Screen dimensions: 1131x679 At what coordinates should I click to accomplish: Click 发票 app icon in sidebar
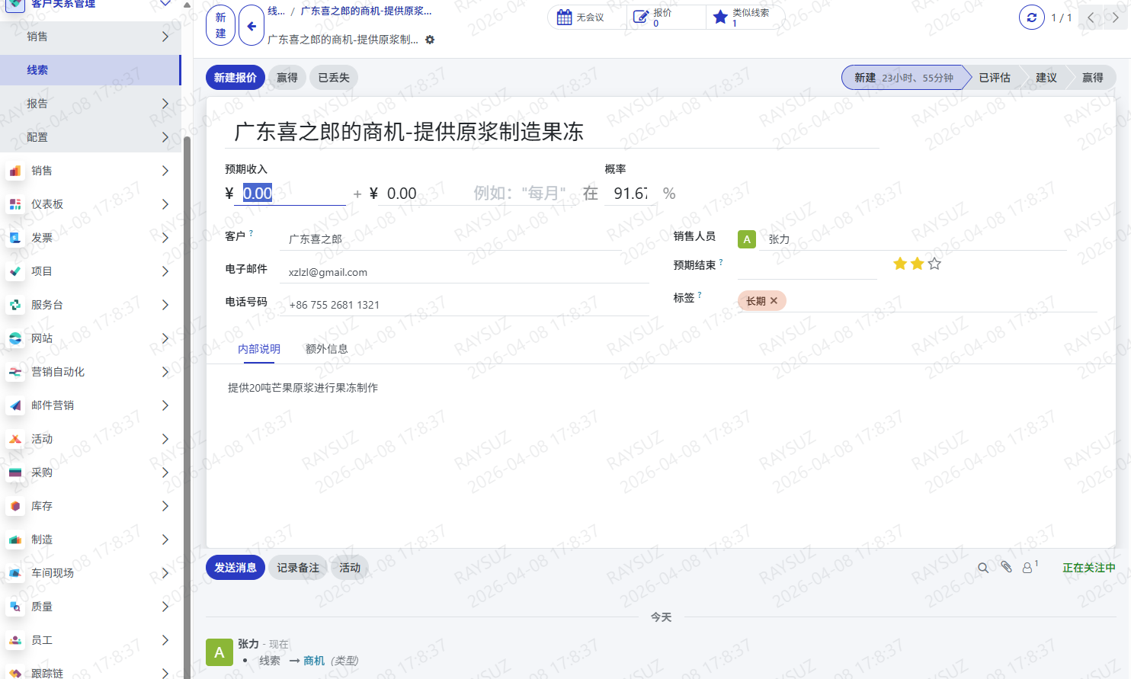click(15, 238)
